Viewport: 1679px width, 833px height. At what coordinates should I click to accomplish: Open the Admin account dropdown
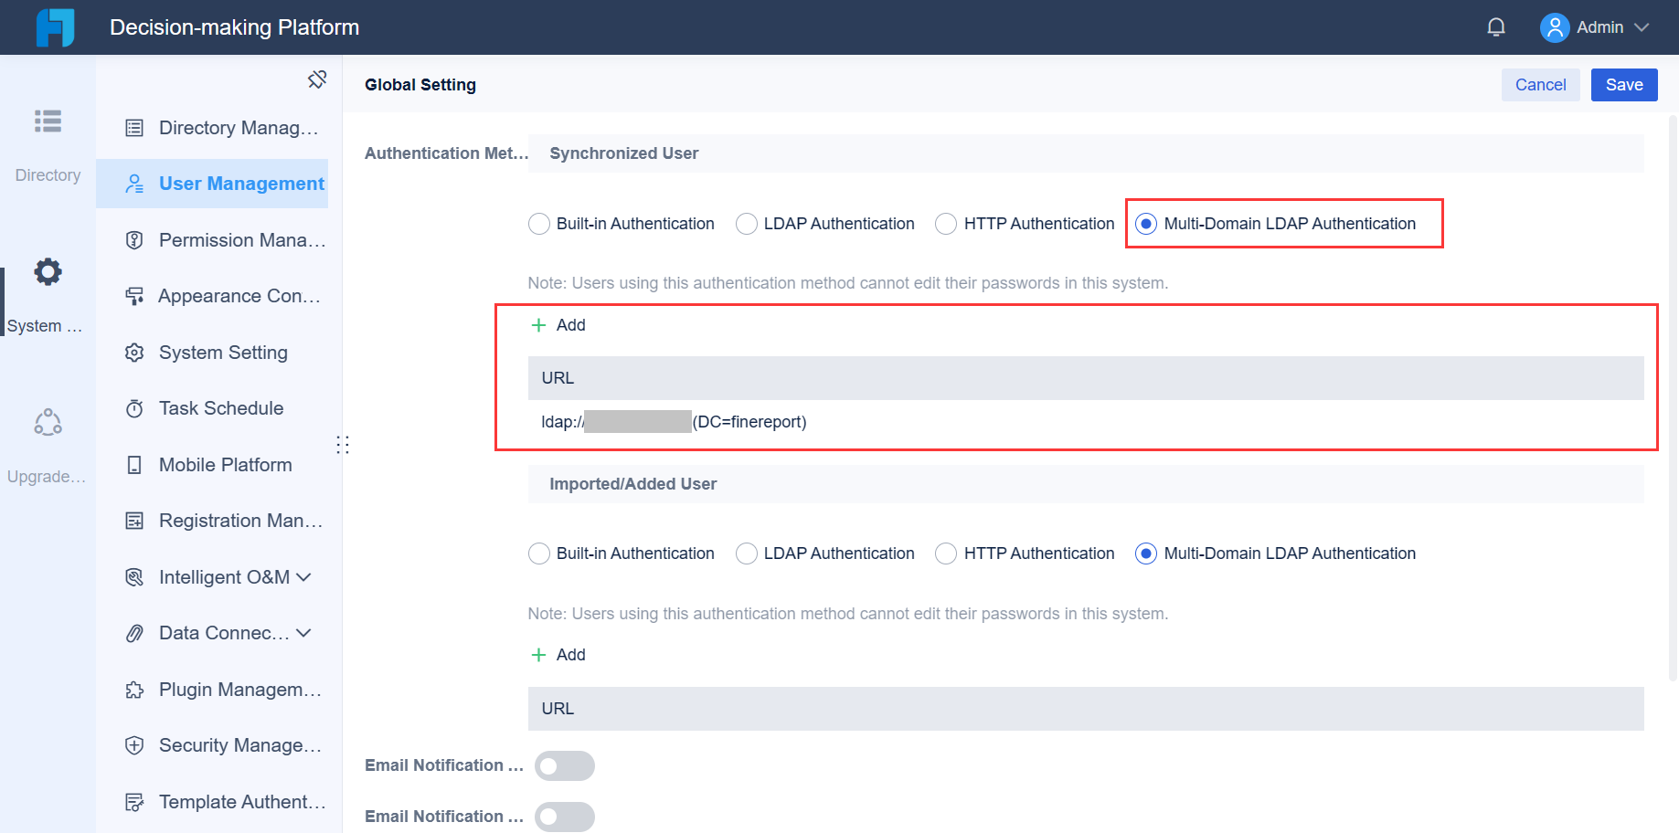point(1596,26)
